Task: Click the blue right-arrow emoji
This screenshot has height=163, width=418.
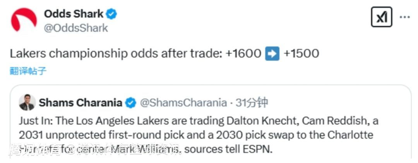Action: point(272,53)
